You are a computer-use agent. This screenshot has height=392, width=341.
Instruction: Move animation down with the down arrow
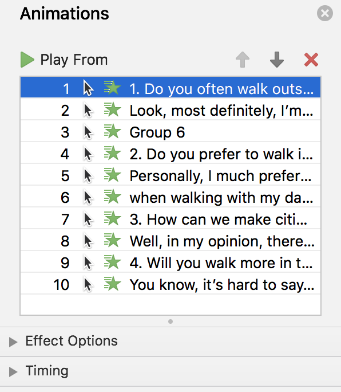click(277, 60)
